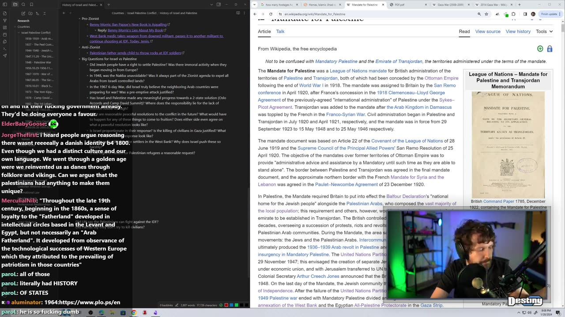Click the paper plane ribbon icon
Viewport: 565px width, 317px height.
coord(5,55)
